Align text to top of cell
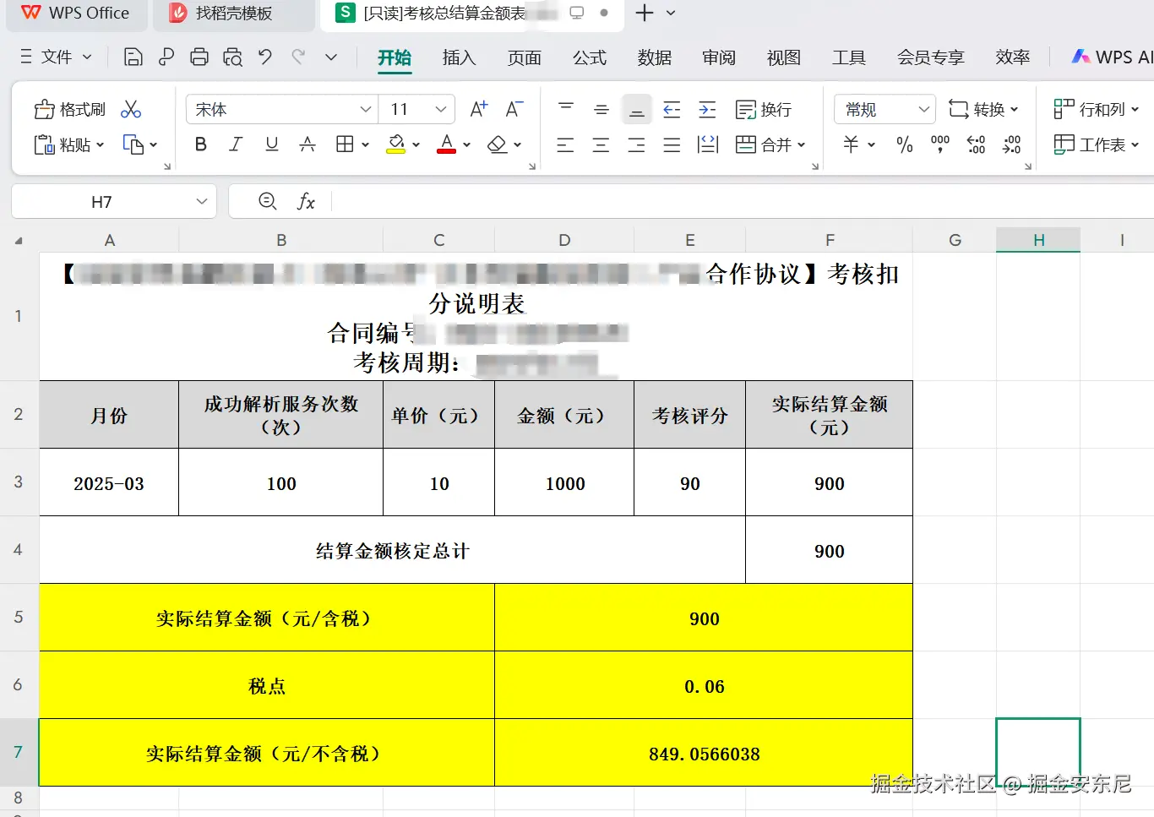 click(x=566, y=109)
